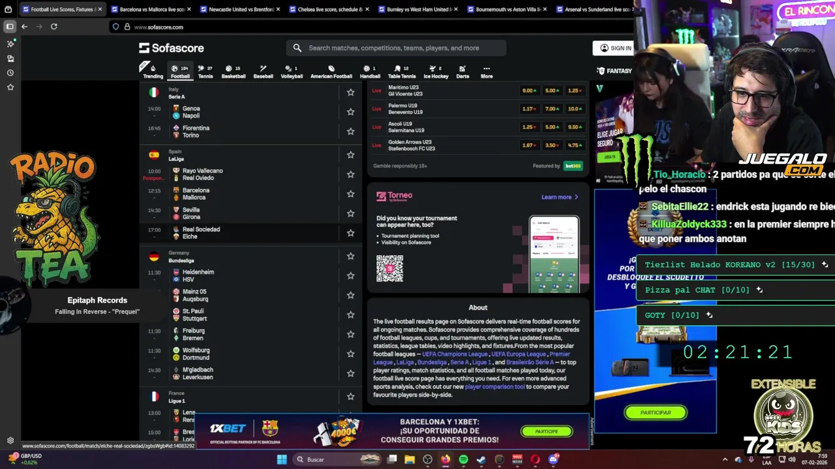The width and height of the screenshot is (835, 469).
Task: Switch to Barcelona vs Mallorca browser tab
Action: [x=152, y=9]
